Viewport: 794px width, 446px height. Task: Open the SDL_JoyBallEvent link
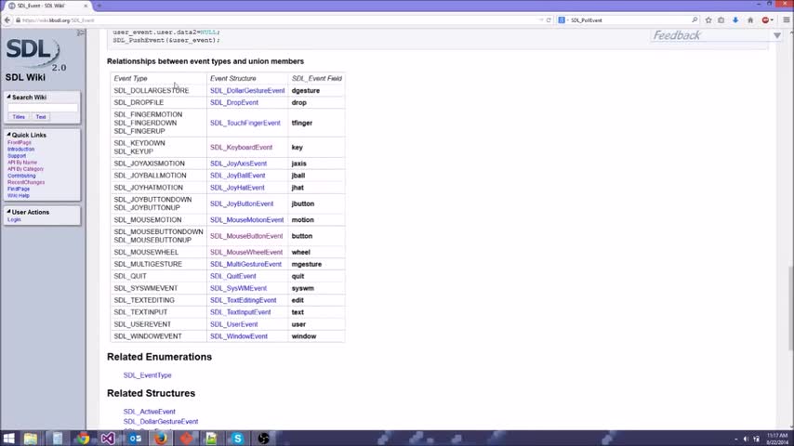click(237, 176)
